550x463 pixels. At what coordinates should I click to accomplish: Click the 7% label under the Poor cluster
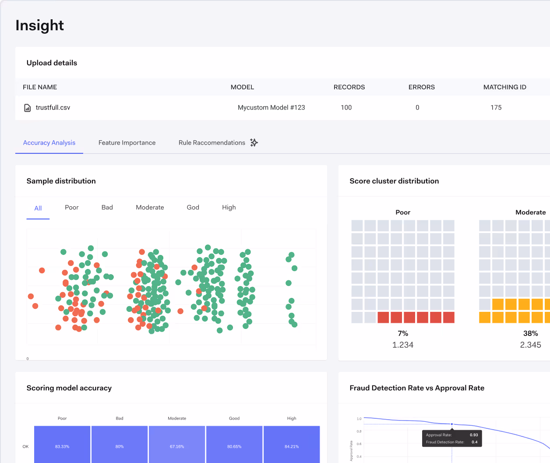402,333
